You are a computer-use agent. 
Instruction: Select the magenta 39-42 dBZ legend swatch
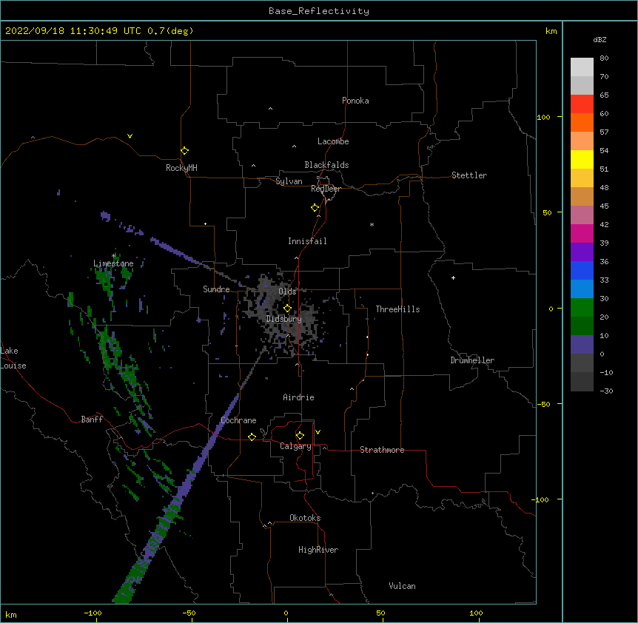(582, 233)
